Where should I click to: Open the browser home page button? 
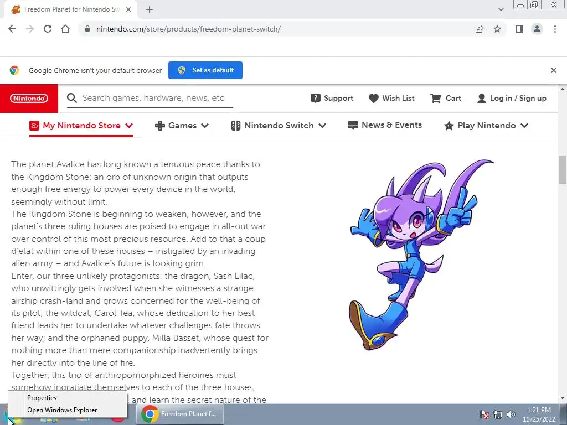[65, 29]
